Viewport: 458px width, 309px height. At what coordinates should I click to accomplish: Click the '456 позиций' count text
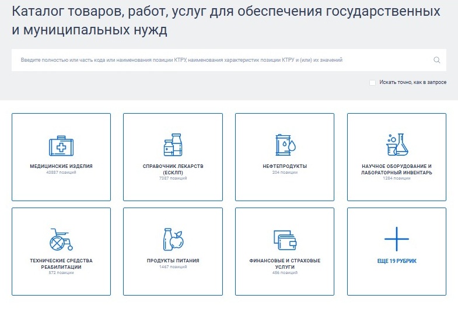(x=285, y=273)
